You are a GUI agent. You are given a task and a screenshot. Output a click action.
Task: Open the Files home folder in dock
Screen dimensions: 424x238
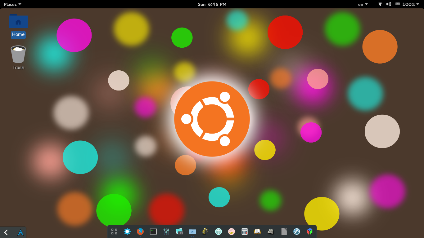point(192,231)
